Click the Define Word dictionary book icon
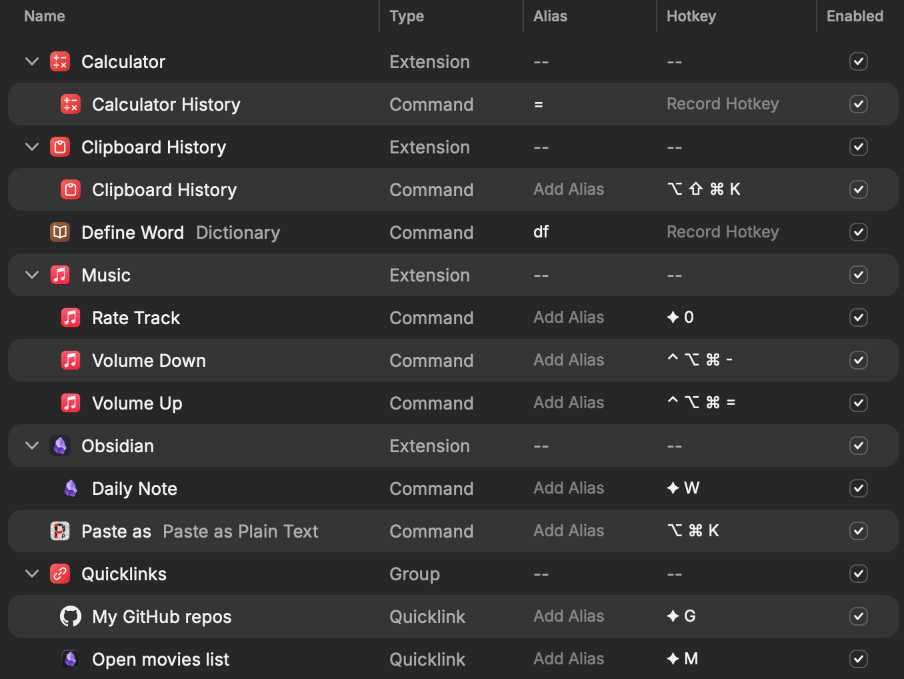 [x=60, y=232]
